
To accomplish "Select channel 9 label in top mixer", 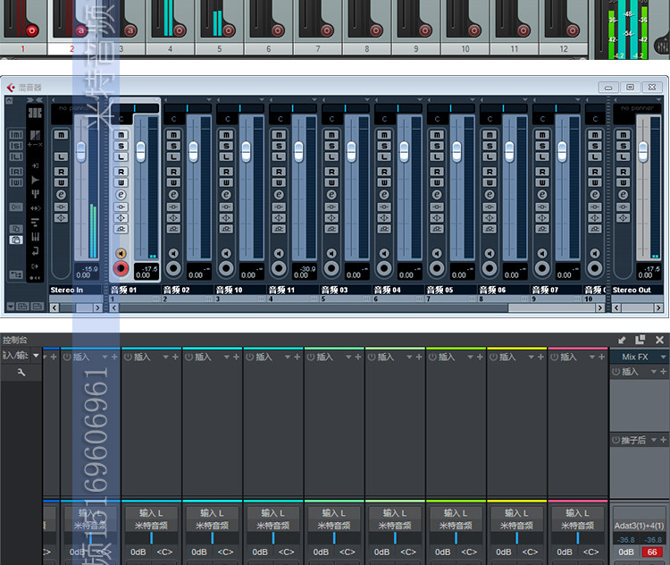I will click(x=416, y=49).
